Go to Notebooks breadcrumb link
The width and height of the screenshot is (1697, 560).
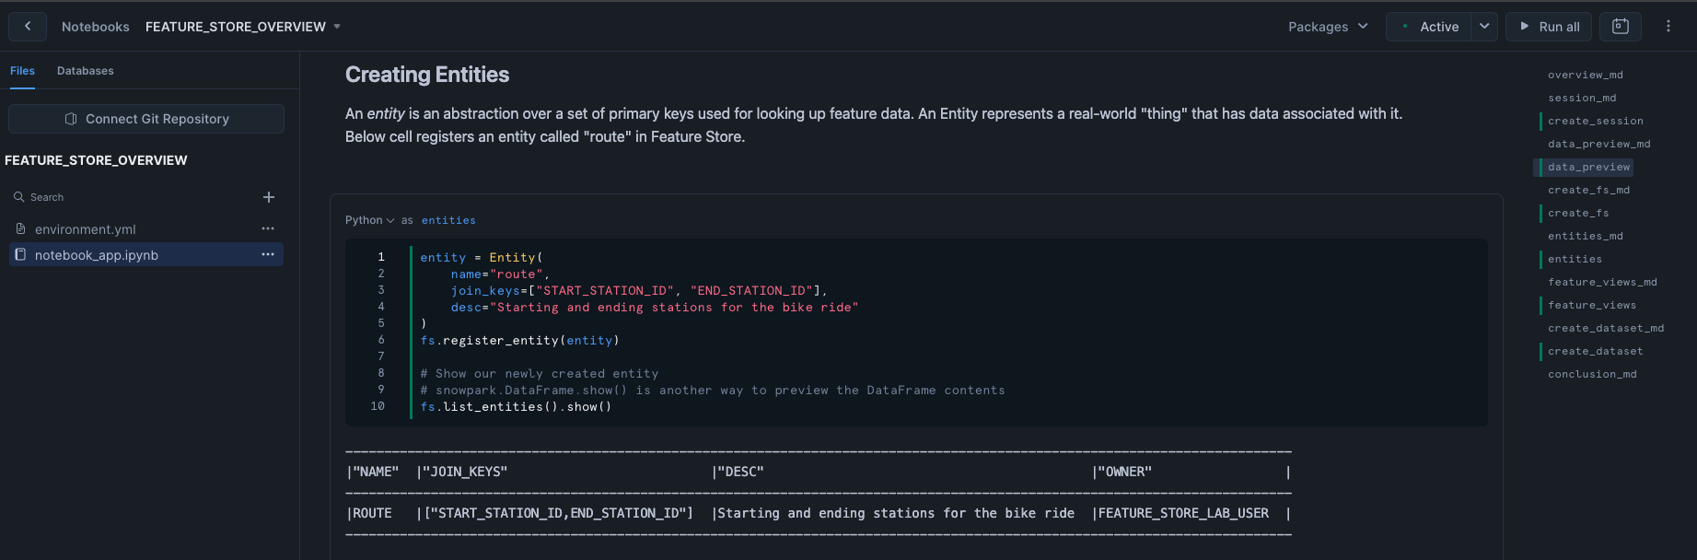tap(96, 27)
